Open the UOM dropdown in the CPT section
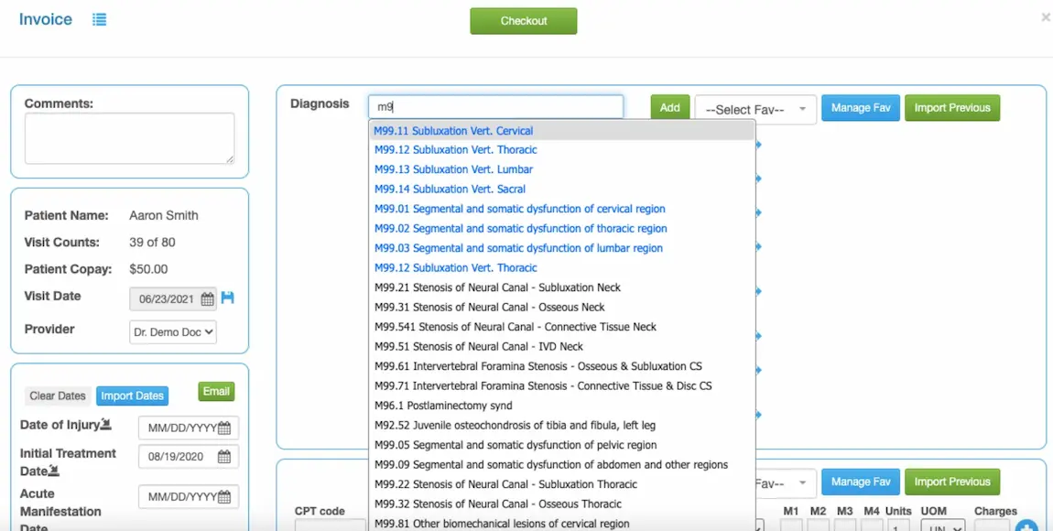This screenshot has width=1053, height=531. coord(941,527)
